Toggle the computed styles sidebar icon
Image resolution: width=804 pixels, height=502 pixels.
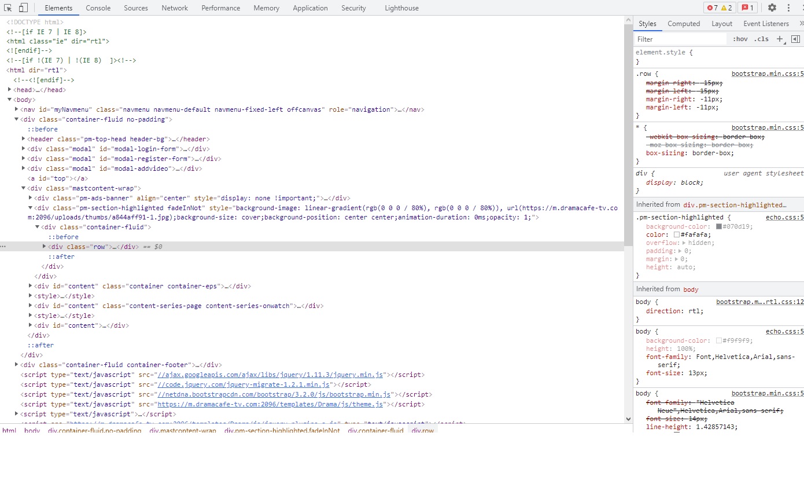point(795,39)
